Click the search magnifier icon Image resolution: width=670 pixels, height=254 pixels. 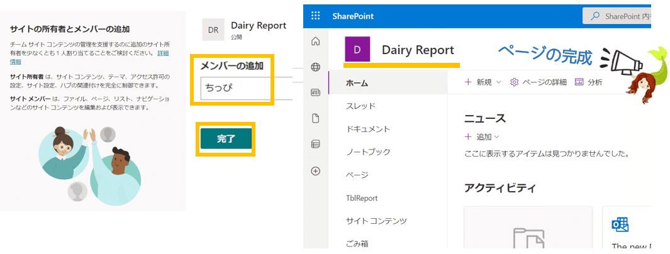[595, 16]
